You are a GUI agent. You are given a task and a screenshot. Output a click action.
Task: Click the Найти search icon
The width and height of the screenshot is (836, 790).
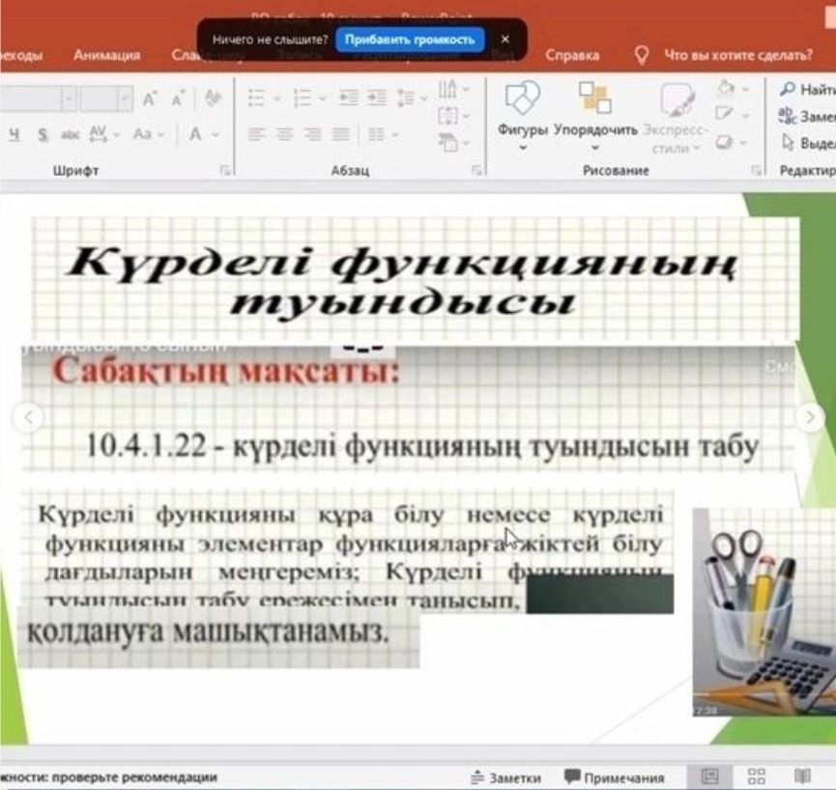coord(787,89)
